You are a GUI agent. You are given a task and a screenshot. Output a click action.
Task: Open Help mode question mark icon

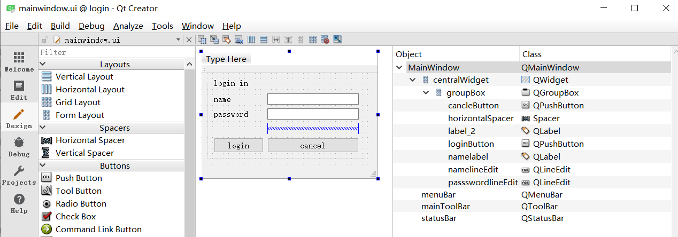tap(19, 203)
